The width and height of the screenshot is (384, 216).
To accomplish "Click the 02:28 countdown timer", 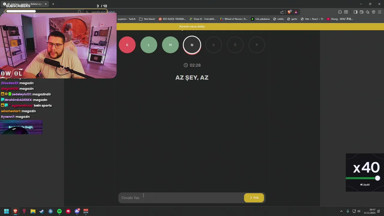I will coord(192,65).
